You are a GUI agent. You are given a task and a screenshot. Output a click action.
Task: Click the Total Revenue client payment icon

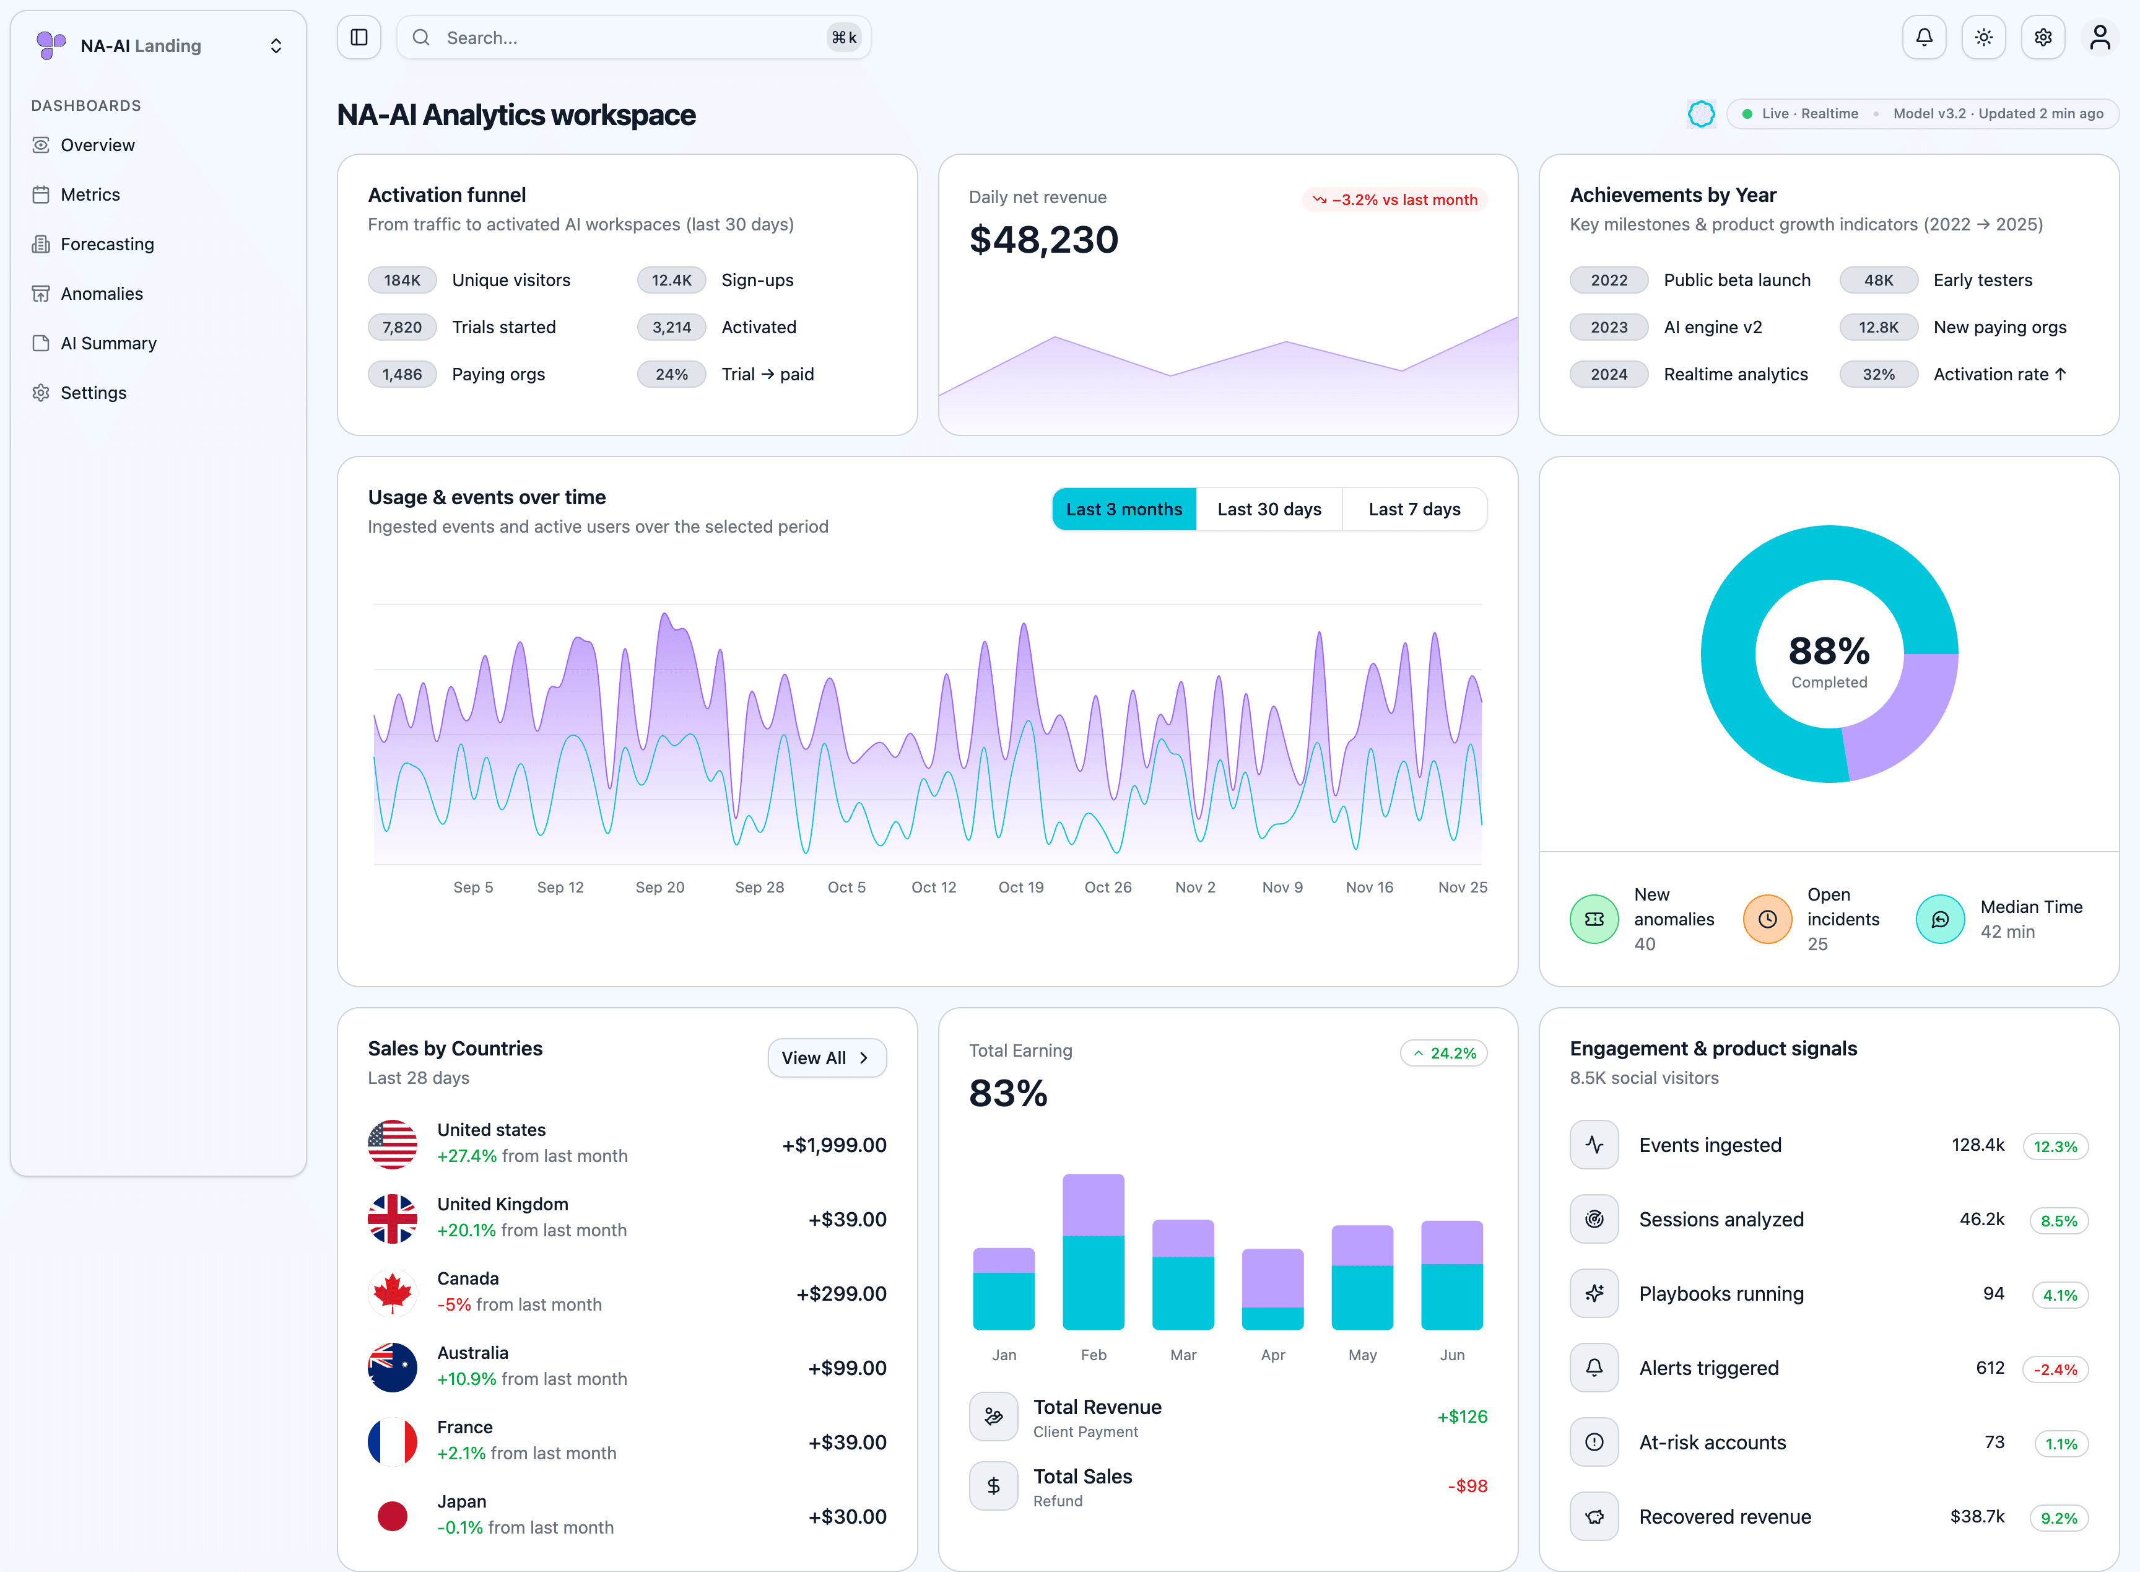coord(993,1416)
